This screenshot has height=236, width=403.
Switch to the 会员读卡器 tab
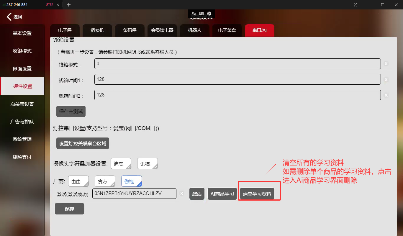point(162,30)
